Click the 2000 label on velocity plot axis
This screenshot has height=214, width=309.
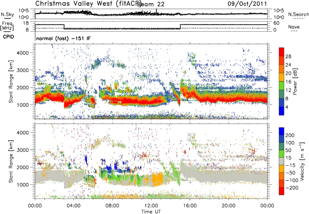pyautogui.click(x=23, y=167)
